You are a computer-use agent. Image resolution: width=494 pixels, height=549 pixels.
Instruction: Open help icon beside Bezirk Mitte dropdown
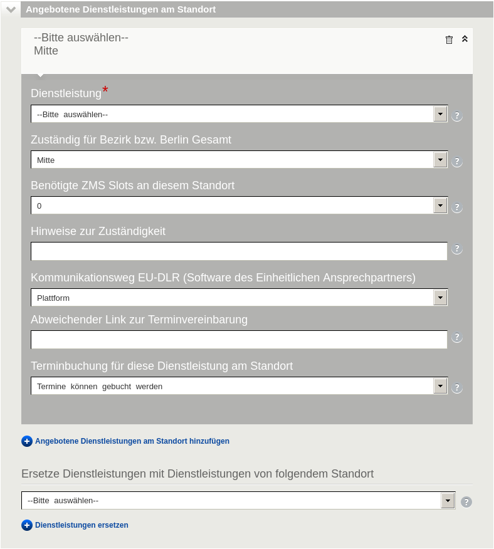click(456, 162)
